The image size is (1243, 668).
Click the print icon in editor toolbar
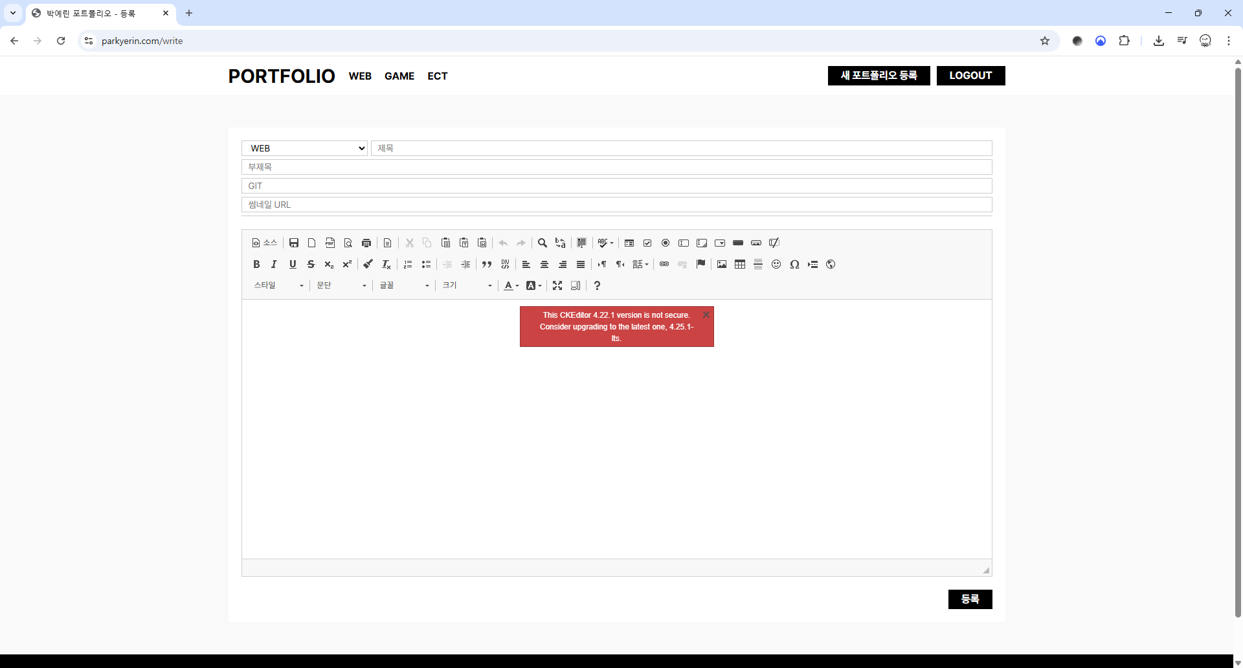366,243
